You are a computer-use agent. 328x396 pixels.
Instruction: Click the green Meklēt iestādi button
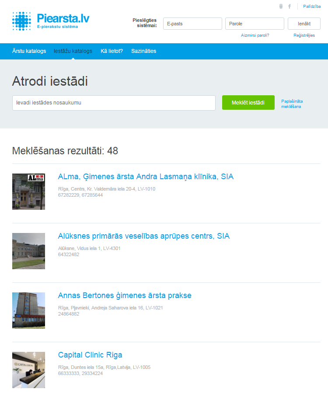248,103
